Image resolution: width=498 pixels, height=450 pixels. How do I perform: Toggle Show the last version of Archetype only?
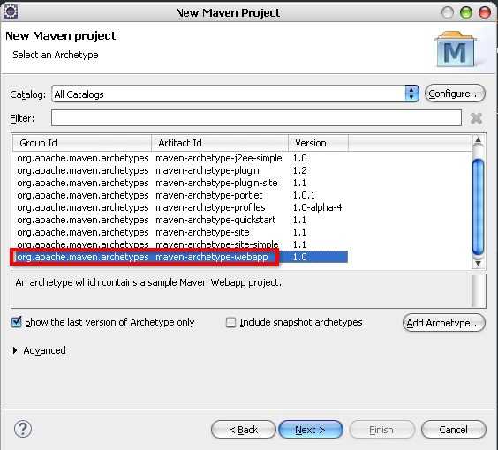click(16, 322)
